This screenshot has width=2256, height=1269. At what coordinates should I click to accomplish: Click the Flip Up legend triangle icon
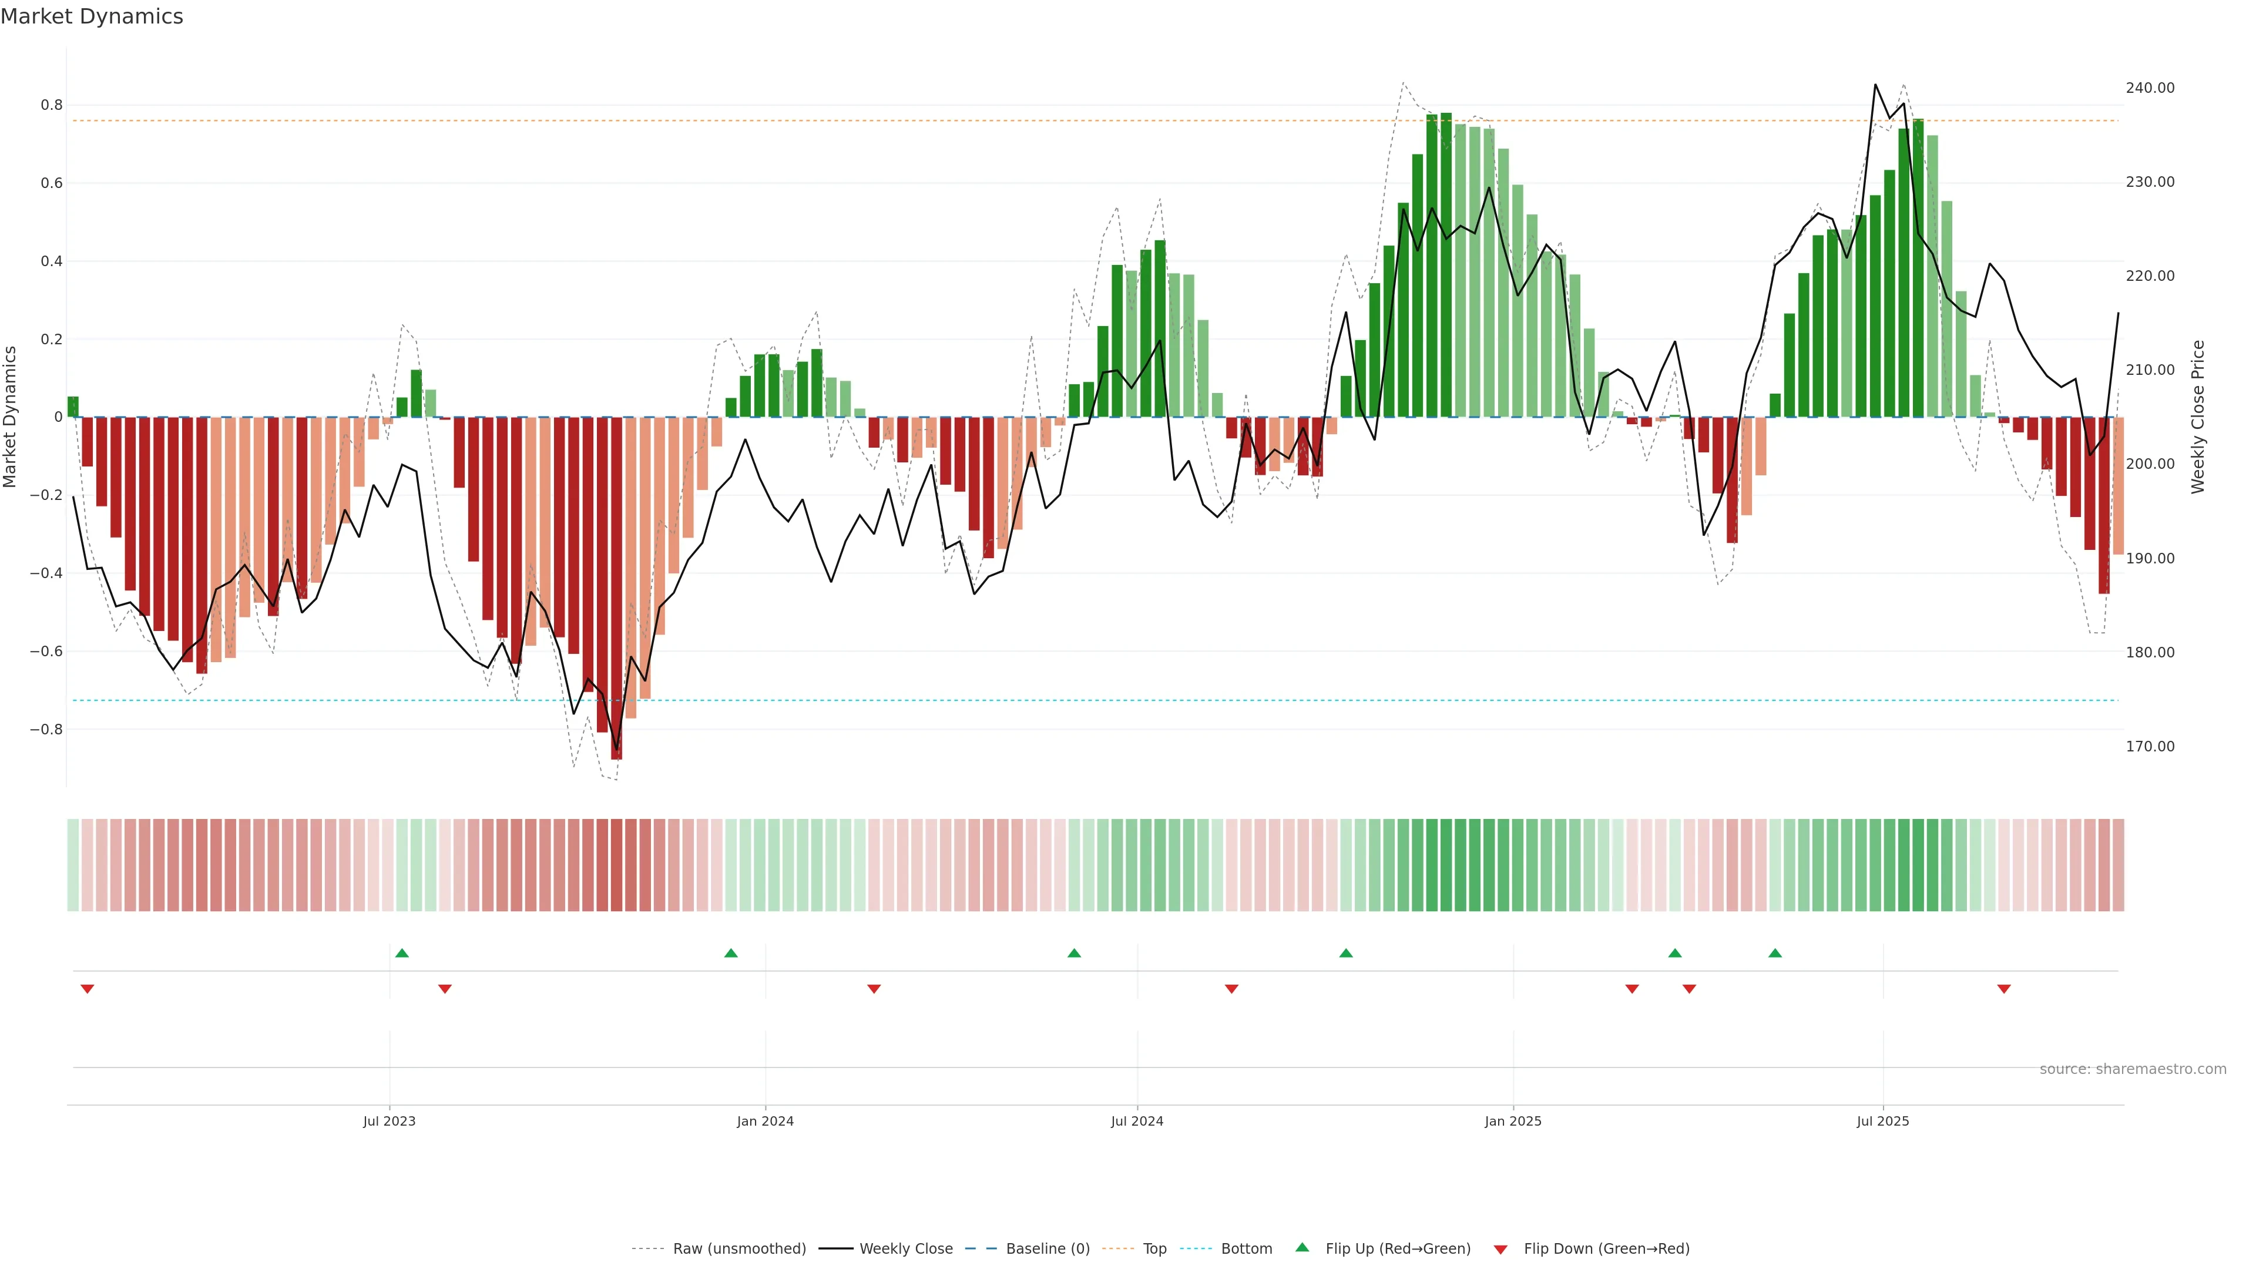pos(1302,1247)
